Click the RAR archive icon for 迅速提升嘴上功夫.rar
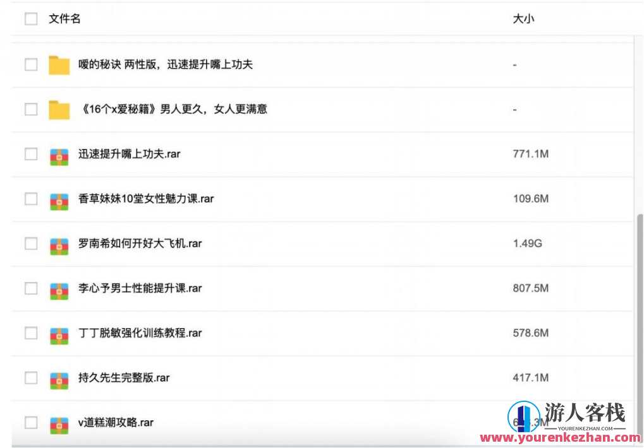Viewport: 644px width, 448px height. [x=59, y=154]
